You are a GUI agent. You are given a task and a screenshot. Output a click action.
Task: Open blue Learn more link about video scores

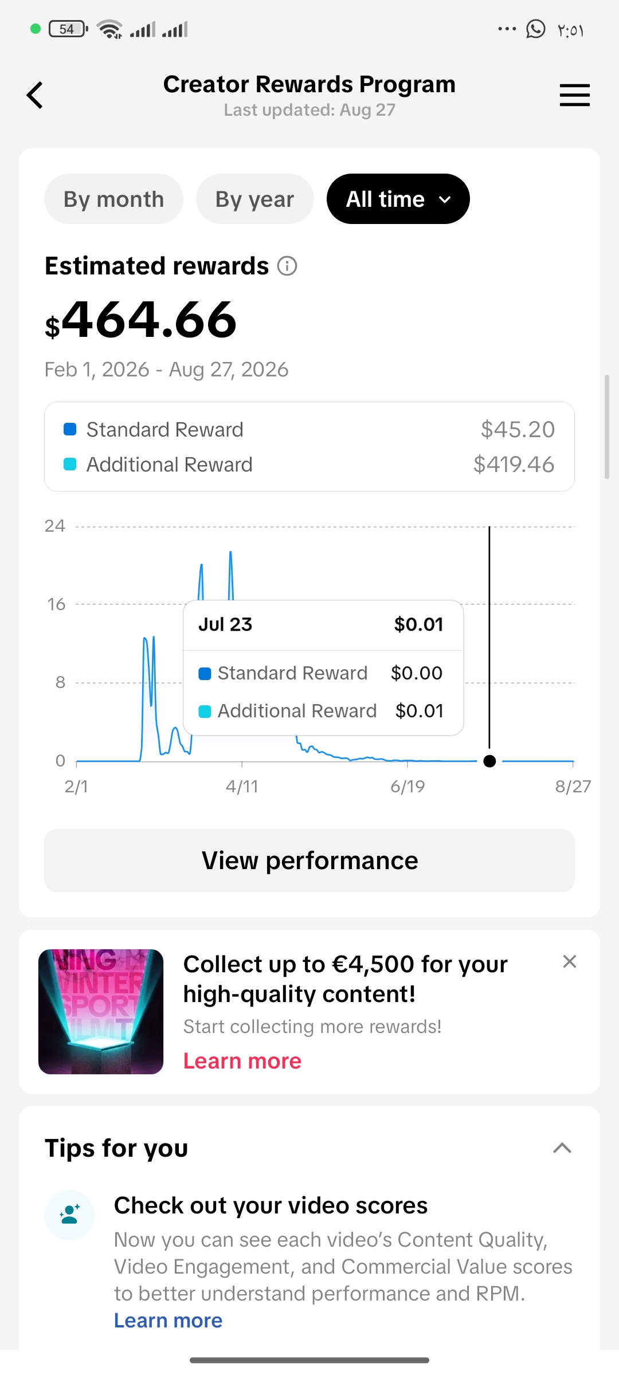click(x=168, y=1321)
